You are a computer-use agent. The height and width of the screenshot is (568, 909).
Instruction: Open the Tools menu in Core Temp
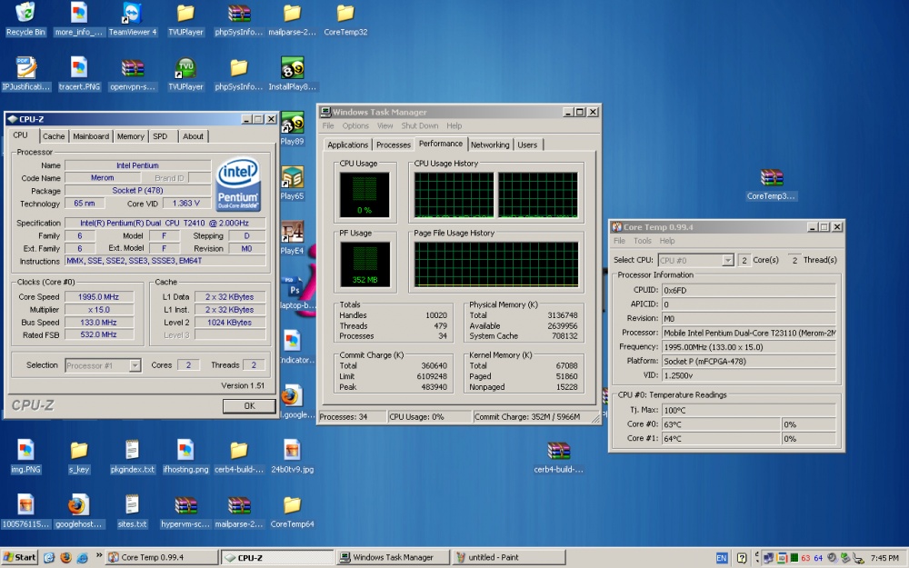643,241
